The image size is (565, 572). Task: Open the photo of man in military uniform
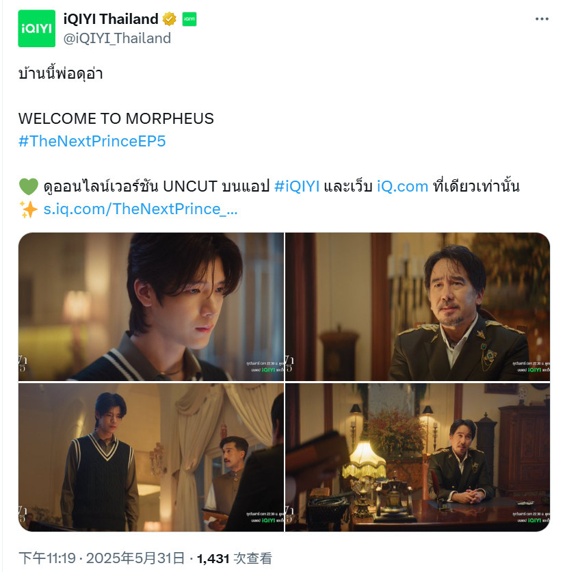(x=418, y=307)
